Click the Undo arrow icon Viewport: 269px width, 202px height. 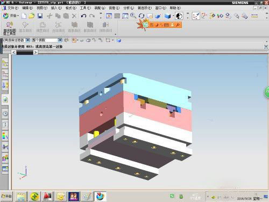(83, 16)
